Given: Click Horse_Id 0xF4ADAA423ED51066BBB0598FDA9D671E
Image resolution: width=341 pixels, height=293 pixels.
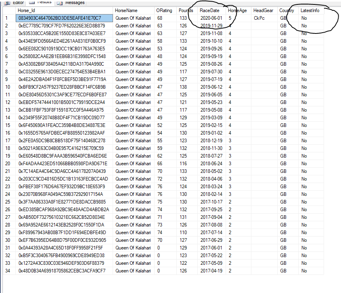Looking at the screenshot, I should click(x=64, y=164).
